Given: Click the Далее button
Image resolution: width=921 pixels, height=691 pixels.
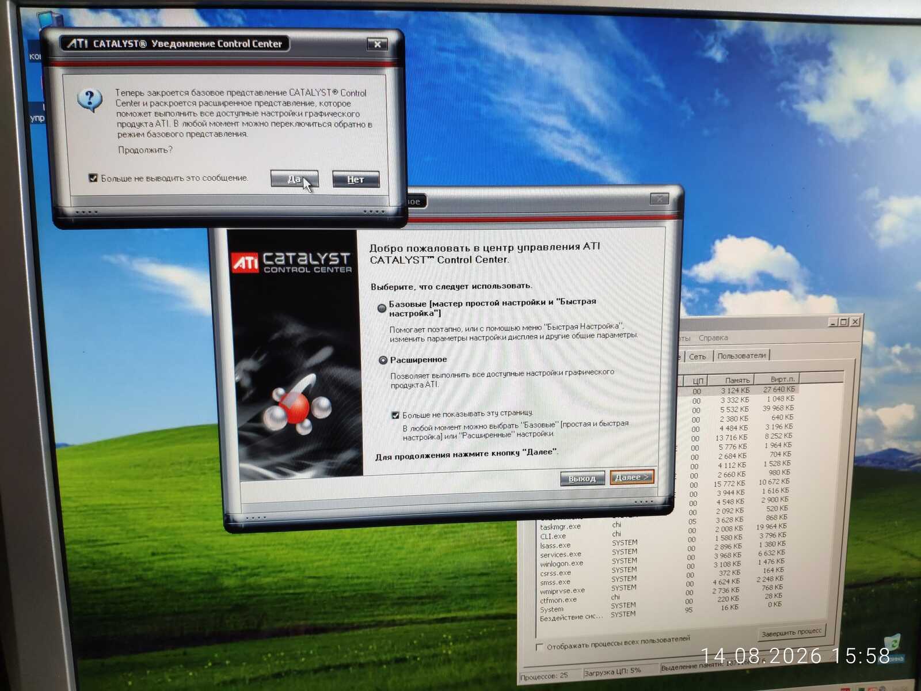Looking at the screenshot, I should pos(631,477).
